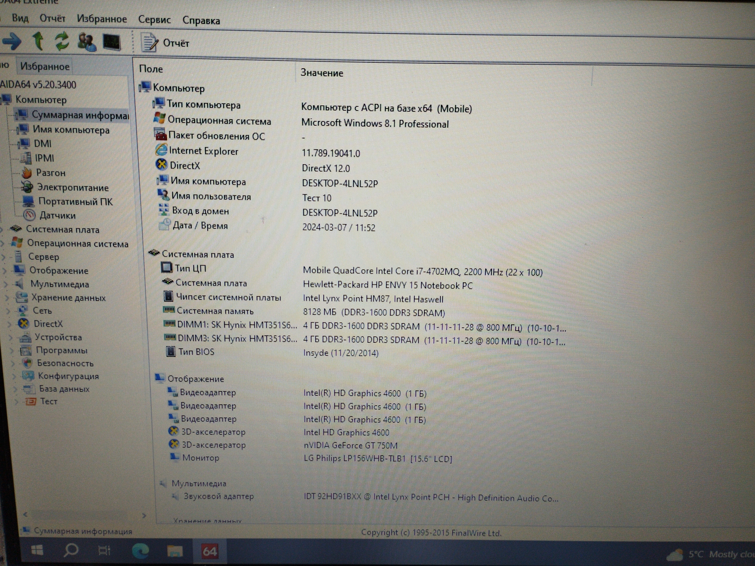This screenshot has height=566, width=755.
Task: Click the sidebar scrollbar left arrow
Action: pyautogui.click(x=26, y=514)
